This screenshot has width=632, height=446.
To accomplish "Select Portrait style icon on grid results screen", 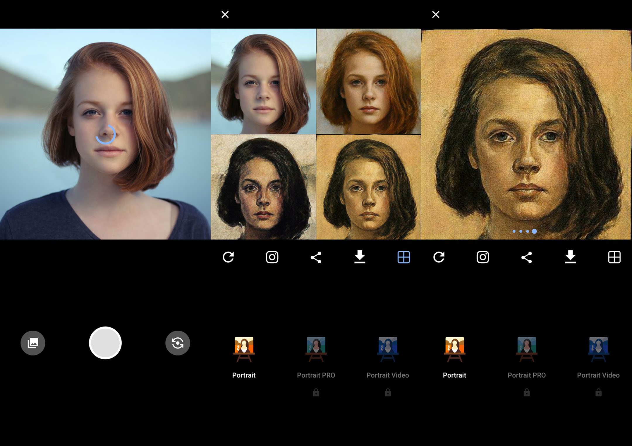I will pos(244,349).
